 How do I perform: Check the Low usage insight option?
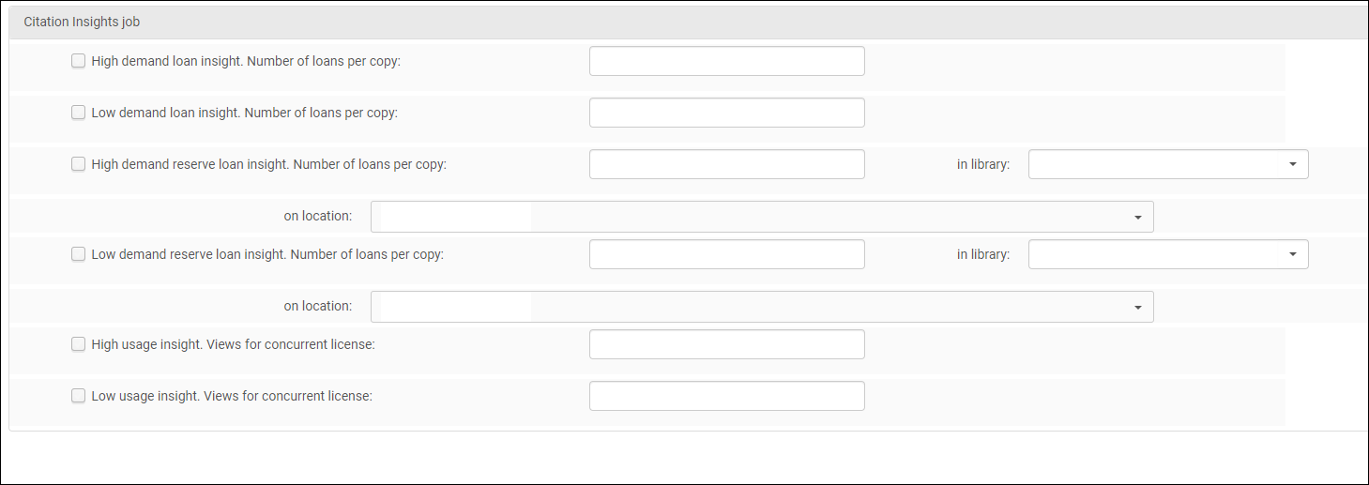point(79,396)
